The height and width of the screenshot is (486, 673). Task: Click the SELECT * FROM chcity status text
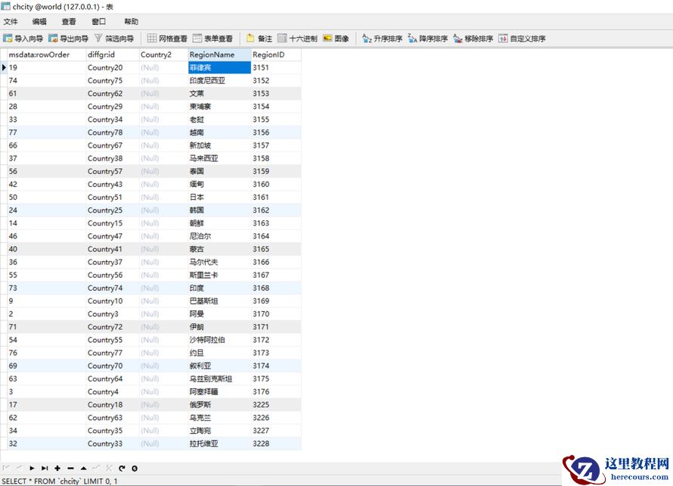pos(60,481)
